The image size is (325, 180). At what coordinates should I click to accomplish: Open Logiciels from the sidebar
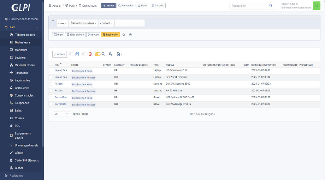point(20,58)
